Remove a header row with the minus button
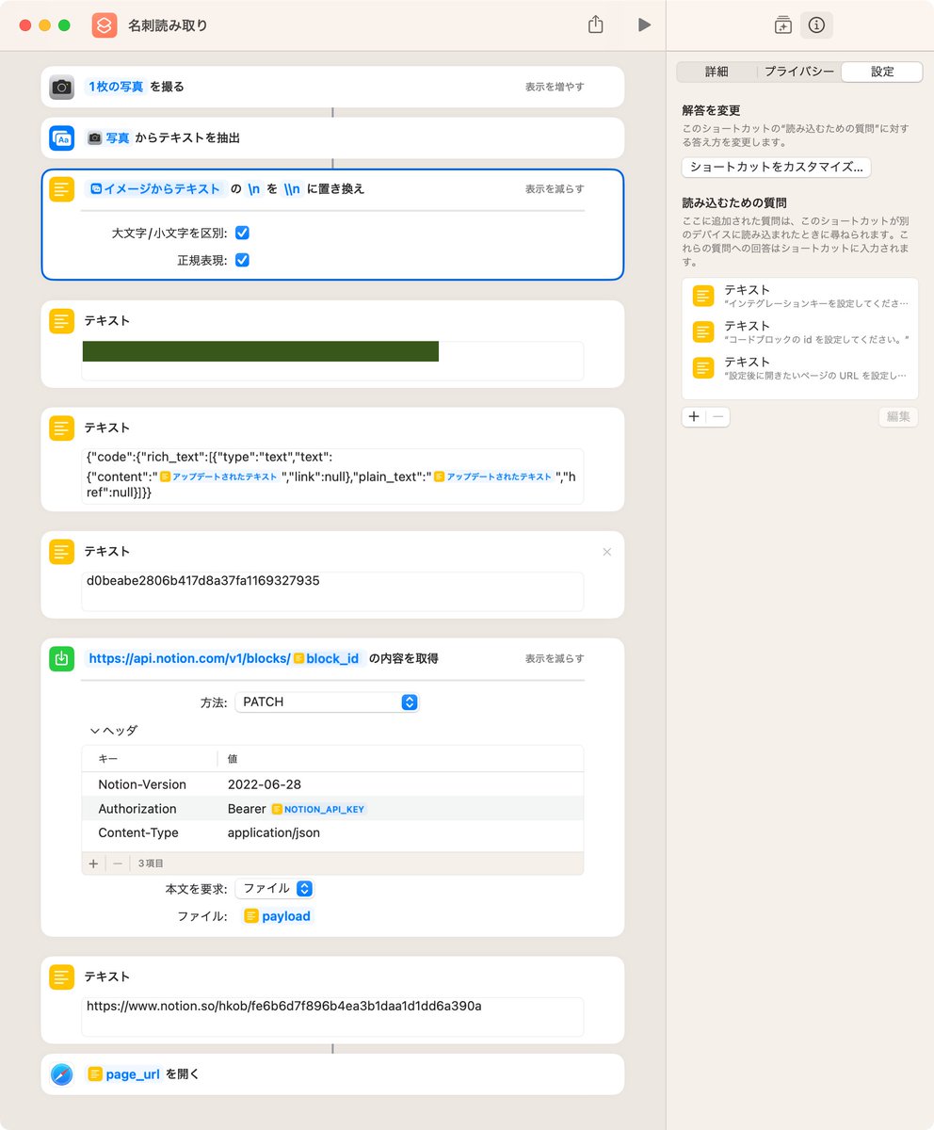This screenshot has height=1130, width=934. click(118, 863)
